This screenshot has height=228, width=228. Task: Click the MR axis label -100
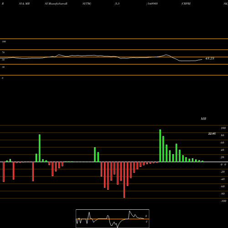click(223, 201)
